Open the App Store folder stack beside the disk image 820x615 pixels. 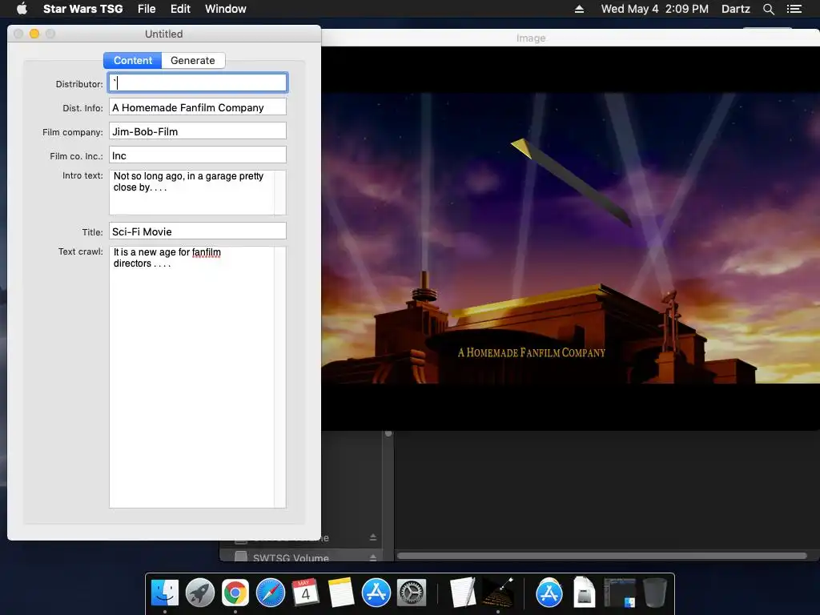pyautogui.click(x=549, y=593)
